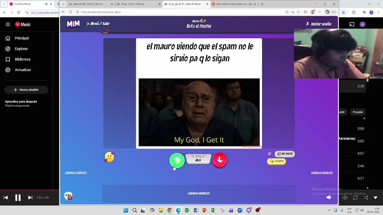Screen dimensions: 383x215
Task: Open Excel from the taskbar
Action: click(x=187, y=210)
